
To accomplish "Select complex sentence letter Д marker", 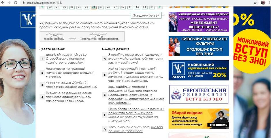I will point(105,129).
